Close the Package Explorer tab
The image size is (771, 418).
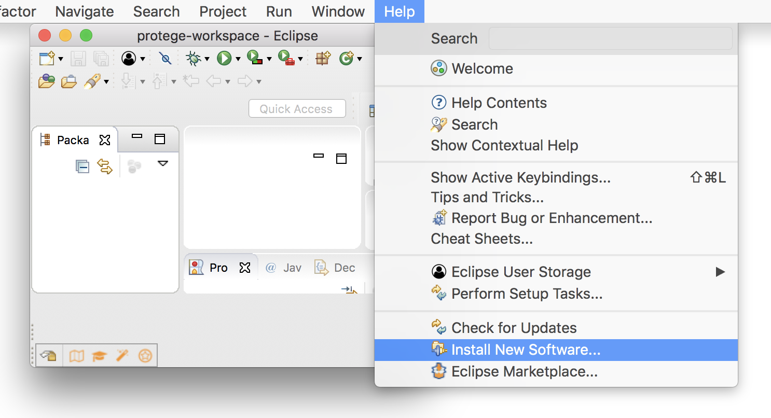pos(105,140)
